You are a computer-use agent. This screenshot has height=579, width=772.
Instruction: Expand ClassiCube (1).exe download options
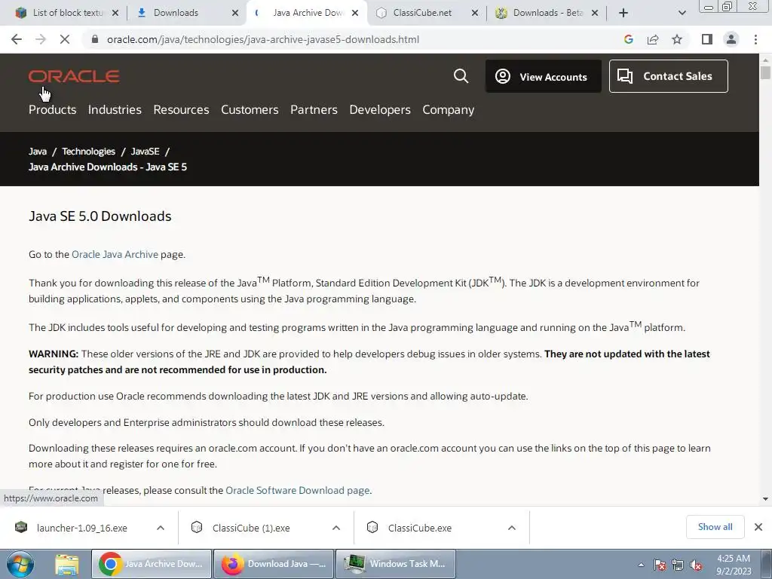point(336,528)
